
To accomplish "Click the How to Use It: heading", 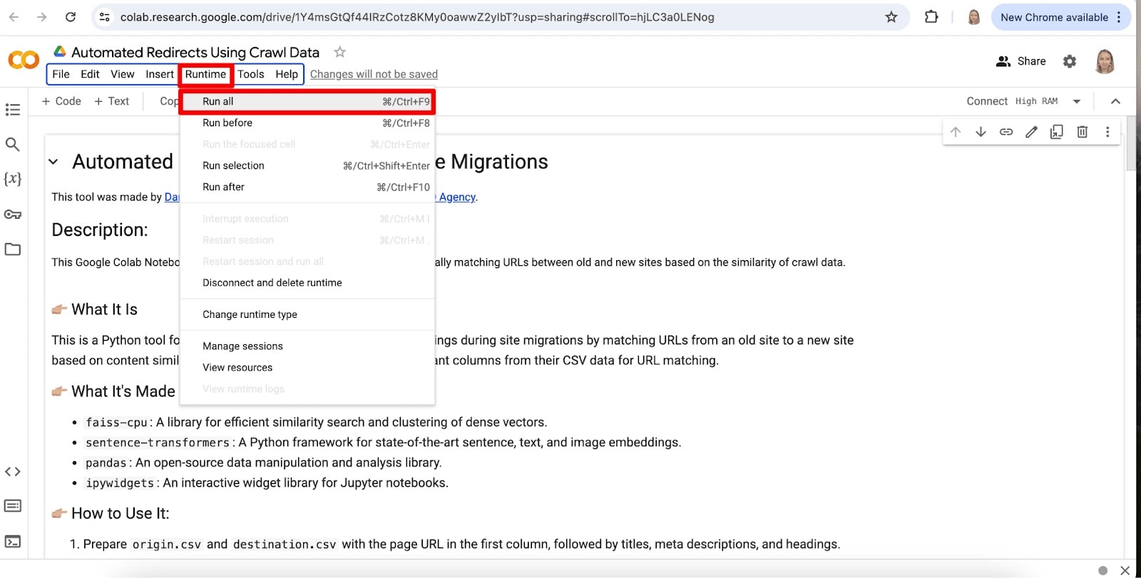I will (121, 513).
